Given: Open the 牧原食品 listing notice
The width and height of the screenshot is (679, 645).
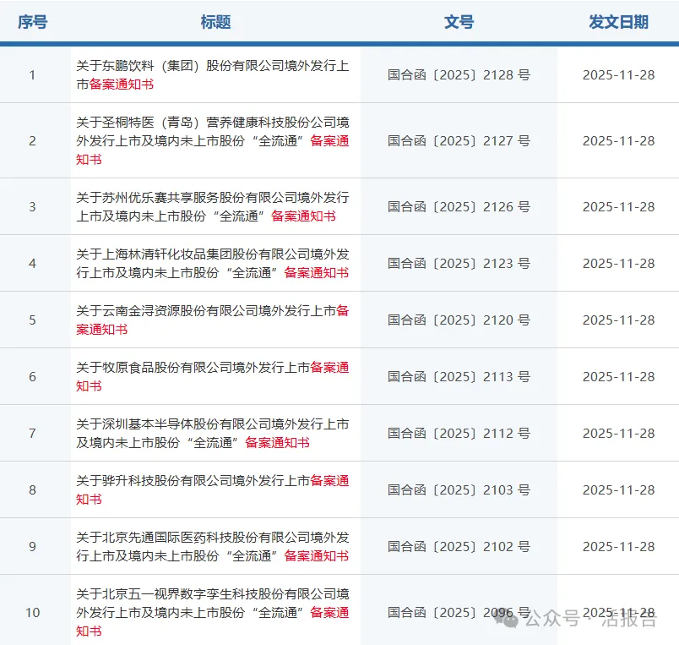Looking at the screenshot, I should (211, 376).
